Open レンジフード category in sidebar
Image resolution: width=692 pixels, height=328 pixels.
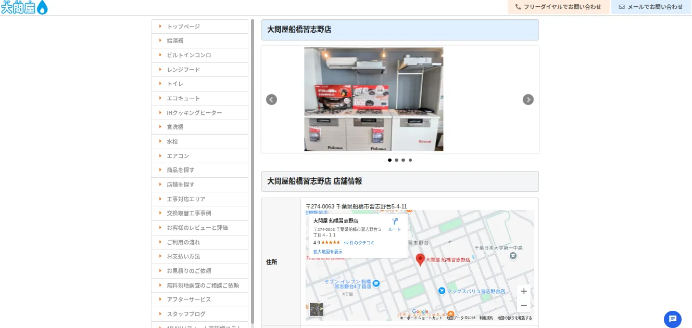point(199,70)
